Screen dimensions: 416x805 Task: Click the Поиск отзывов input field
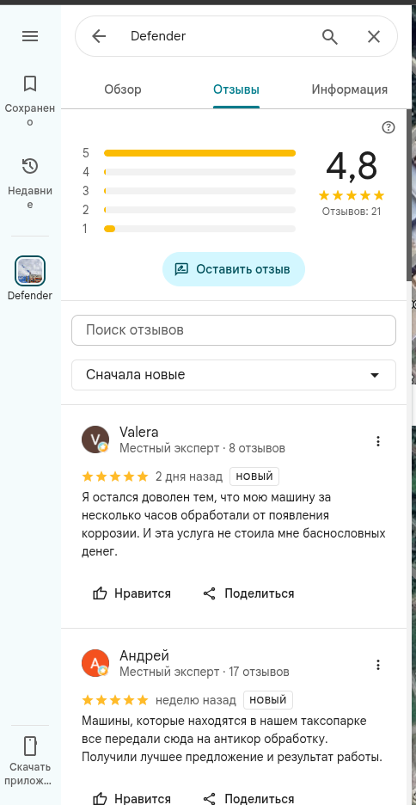234,330
